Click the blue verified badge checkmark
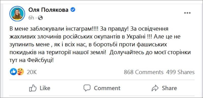Image resolution: width=203 pixels, height=98 pixels. [x=73, y=10]
